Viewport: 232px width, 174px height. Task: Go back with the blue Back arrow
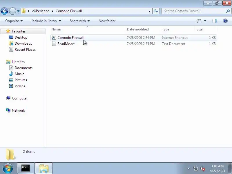point(4,11)
